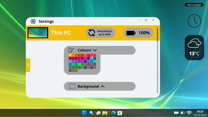The height and width of the screenshot is (117, 208).
Task: Click the system tray battery icon
Action: click(x=176, y=113)
